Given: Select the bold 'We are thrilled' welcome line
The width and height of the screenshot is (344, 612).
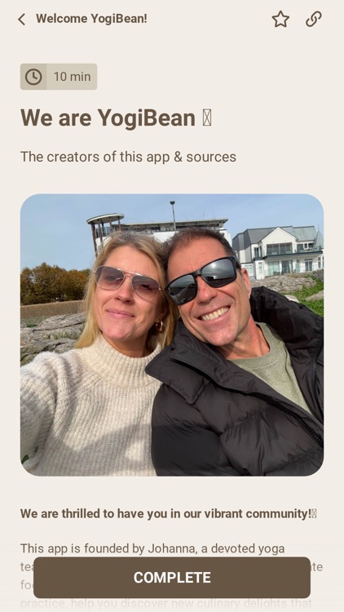Looking at the screenshot, I should (165, 513).
